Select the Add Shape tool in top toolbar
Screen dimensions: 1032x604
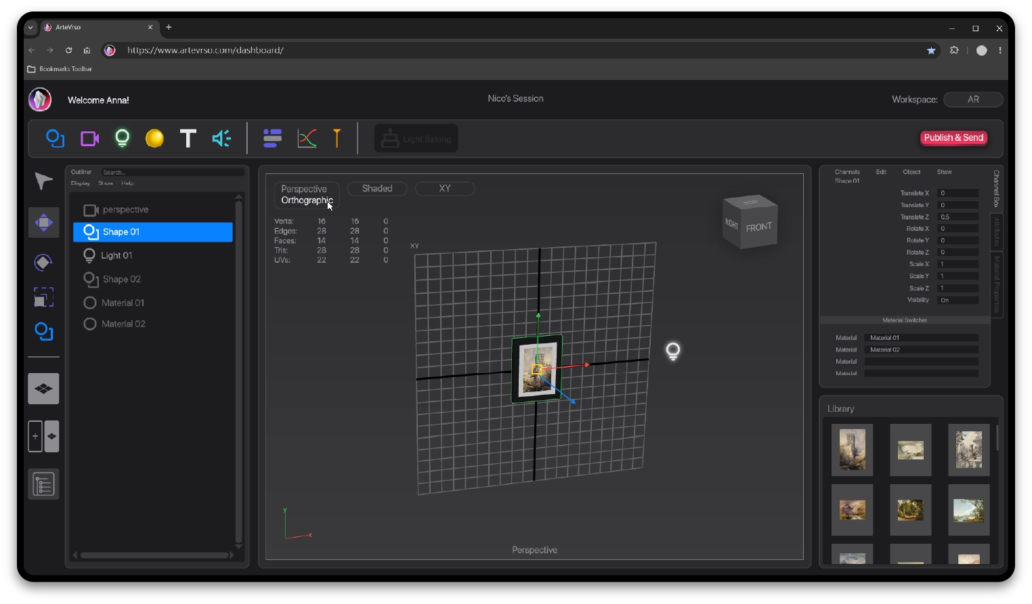(x=55, y=138)
